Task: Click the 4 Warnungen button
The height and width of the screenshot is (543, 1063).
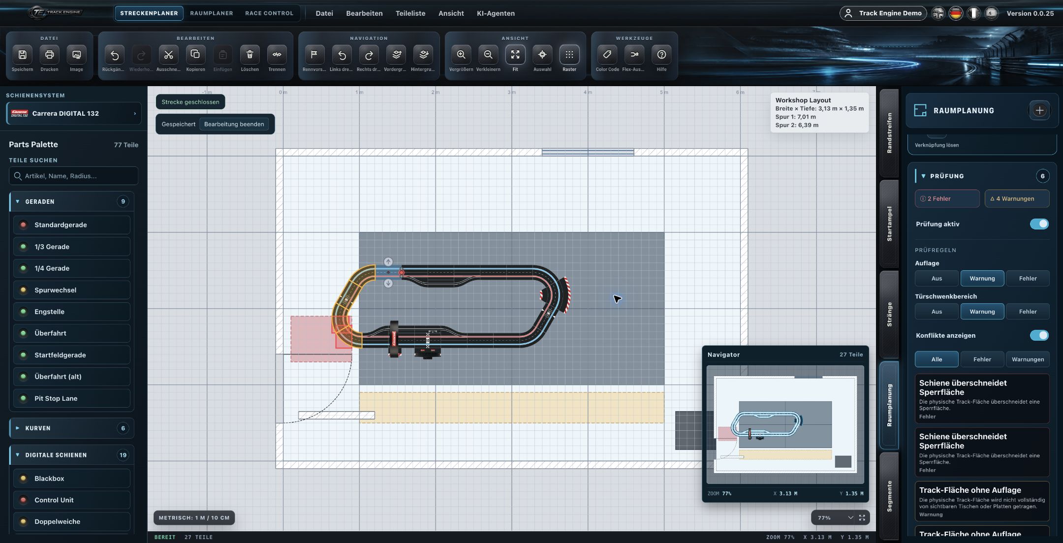Action: (x=1017, y=199)
